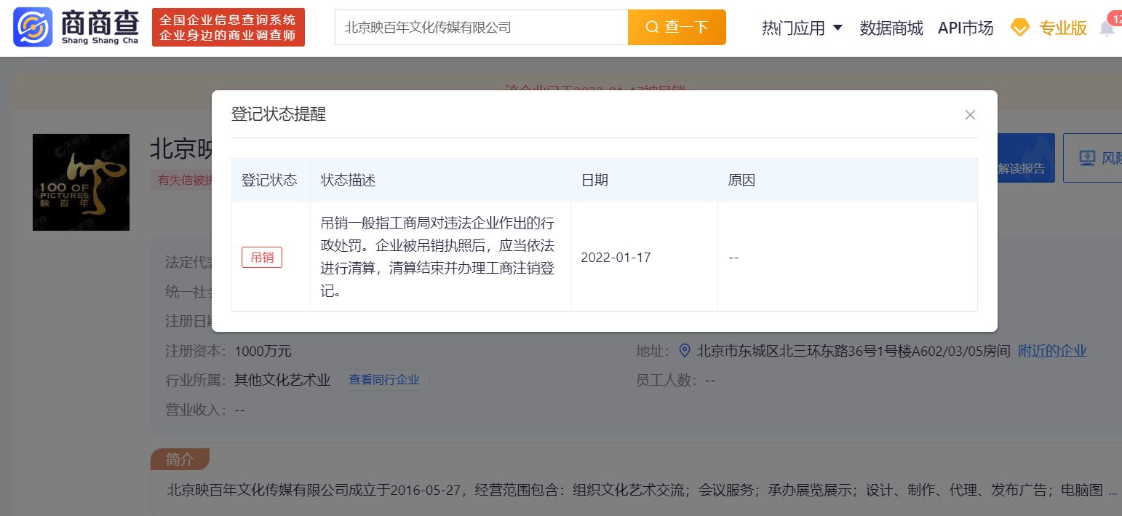Click the 登记状态 column header

tap(269, 180)
